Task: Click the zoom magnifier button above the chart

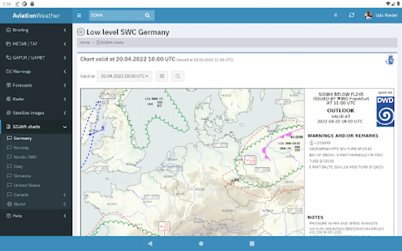Action: click(178, 76)
